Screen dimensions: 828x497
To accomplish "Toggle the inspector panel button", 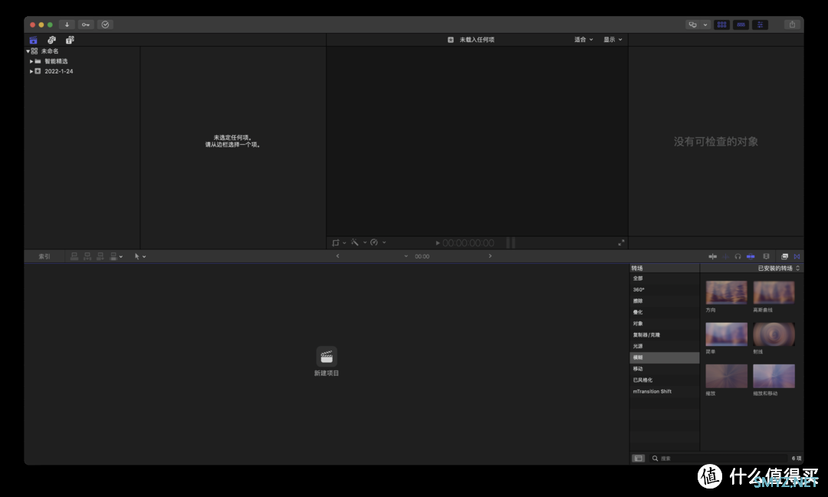I will click(760, 25).
